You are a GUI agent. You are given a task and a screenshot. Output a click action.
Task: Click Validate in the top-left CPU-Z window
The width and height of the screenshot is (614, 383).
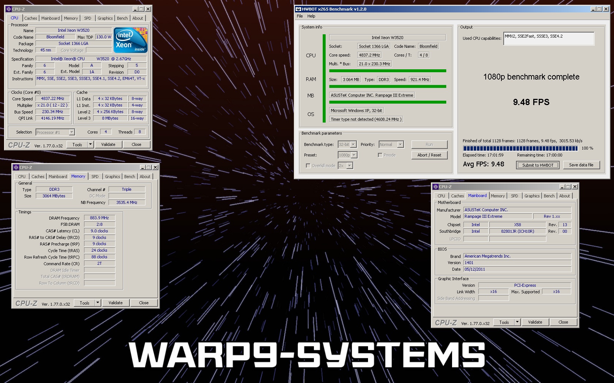pos(108,144)
